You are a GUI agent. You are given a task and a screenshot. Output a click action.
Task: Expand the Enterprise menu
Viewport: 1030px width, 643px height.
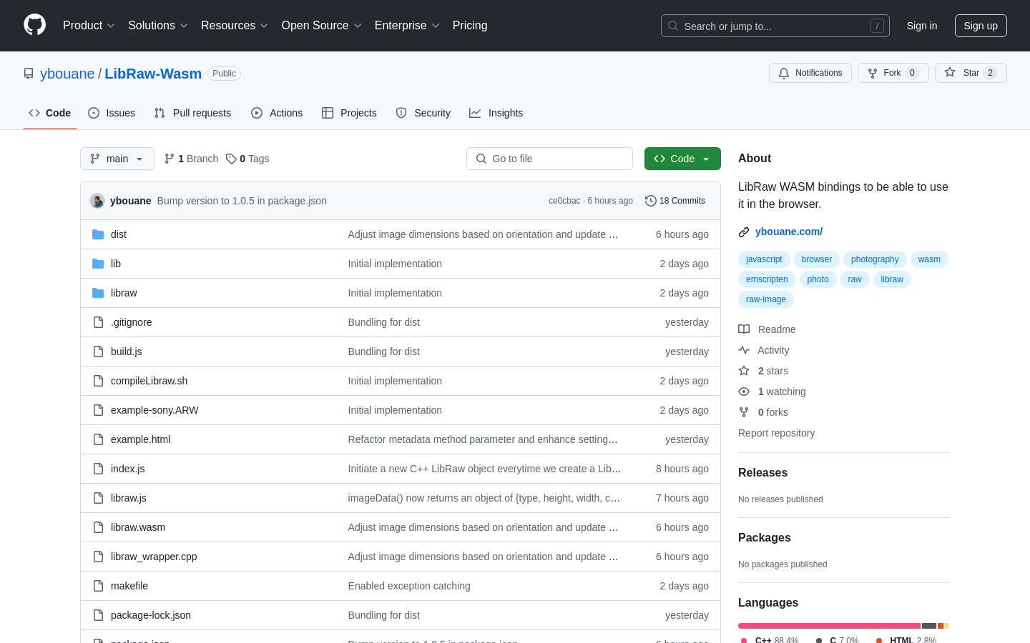coord(407,26)
